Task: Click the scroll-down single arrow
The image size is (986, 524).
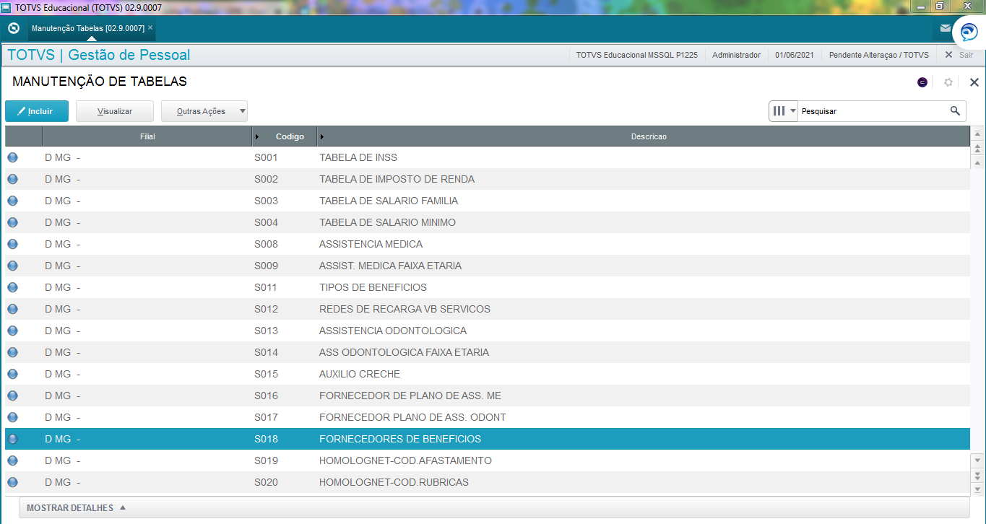Action: tap(977, 460)
